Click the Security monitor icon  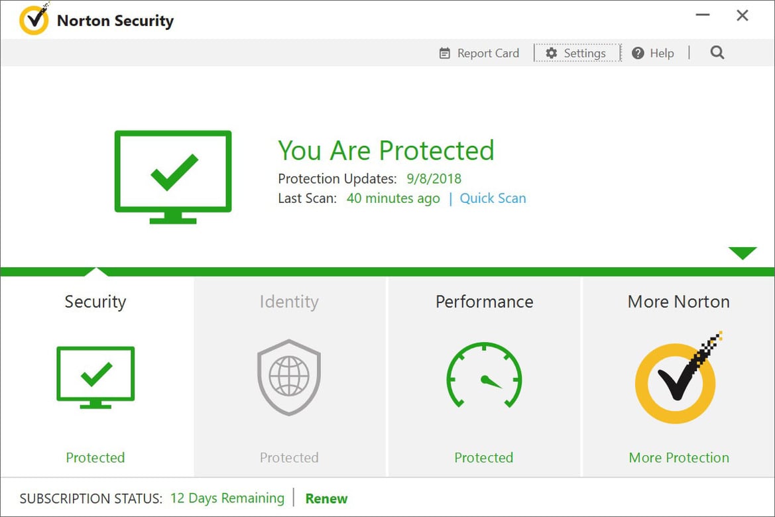coord(95,378)
